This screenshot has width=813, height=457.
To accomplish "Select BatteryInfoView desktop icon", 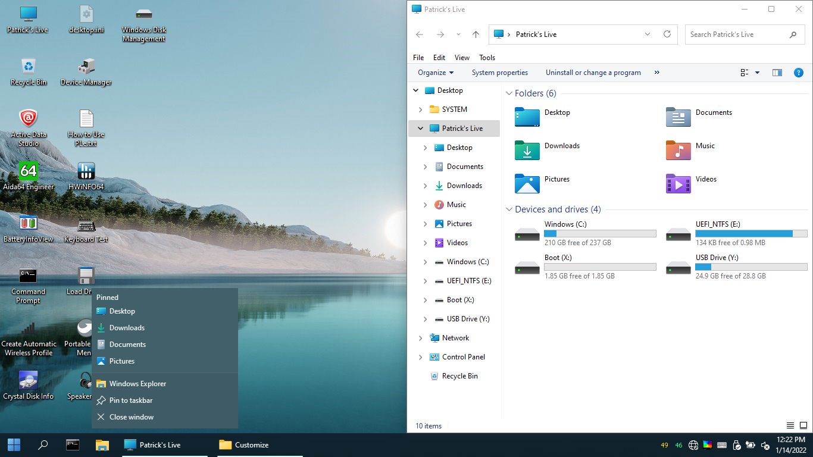I will click(x=28, y=228).
